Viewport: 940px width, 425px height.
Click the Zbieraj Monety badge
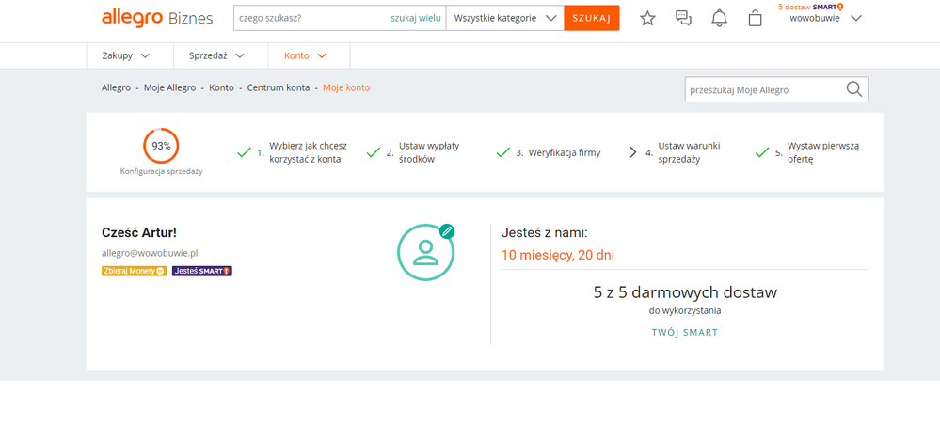point(134,271)
